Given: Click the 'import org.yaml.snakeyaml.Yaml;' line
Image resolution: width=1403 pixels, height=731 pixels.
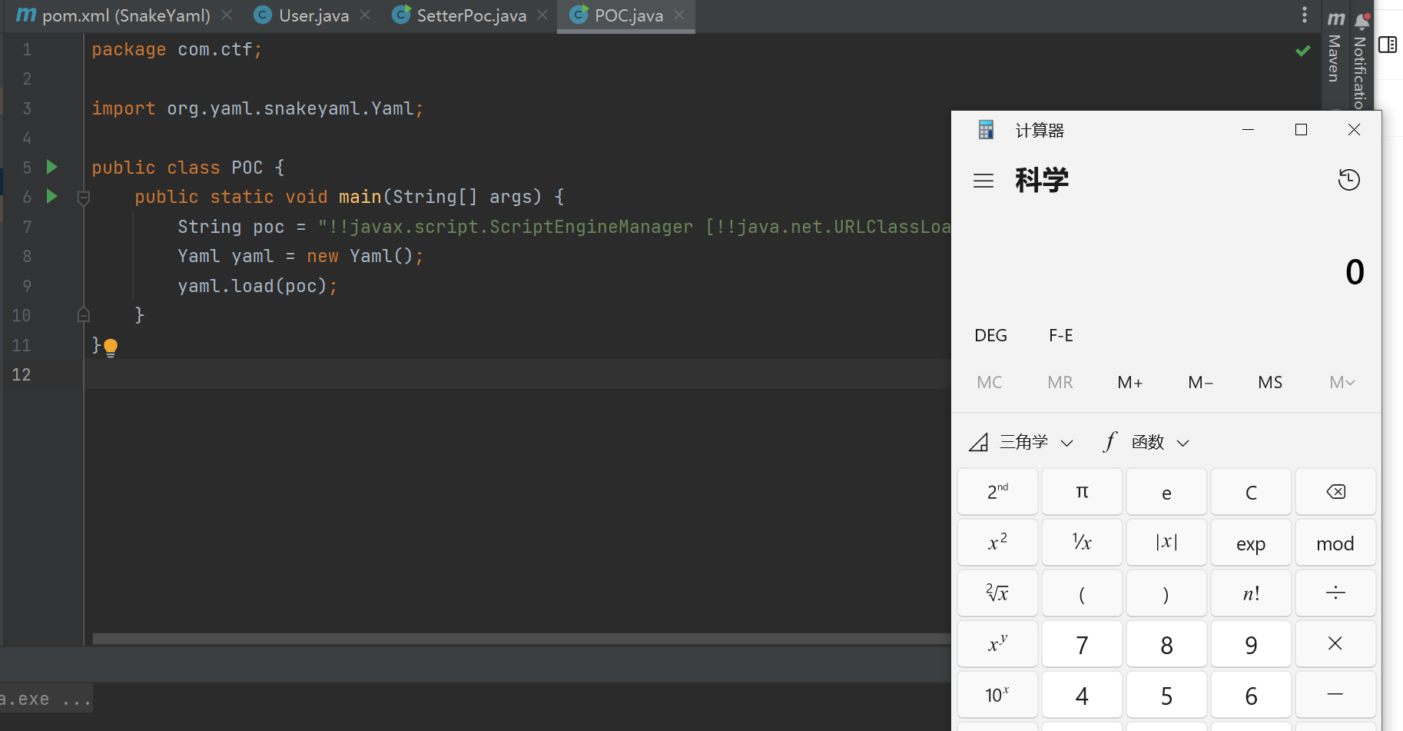Looking at the screenshot, I should [x=257, y=108].
